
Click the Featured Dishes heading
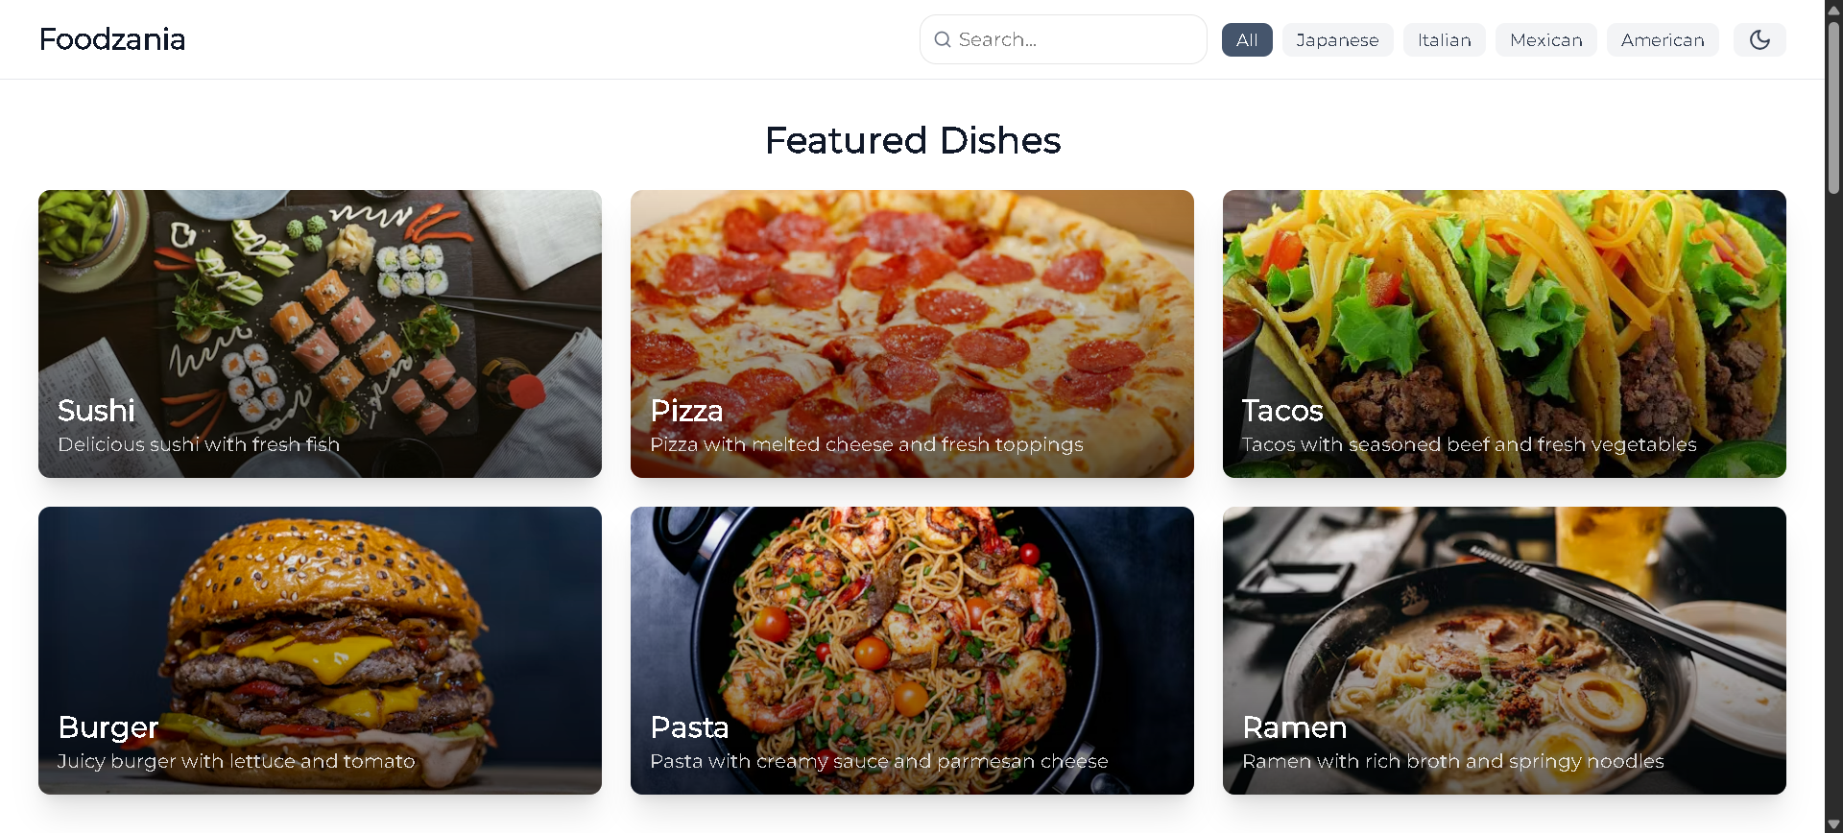coord(913,140)
